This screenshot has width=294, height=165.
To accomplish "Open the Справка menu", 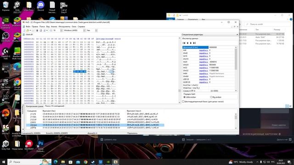I will click(81, 27).
